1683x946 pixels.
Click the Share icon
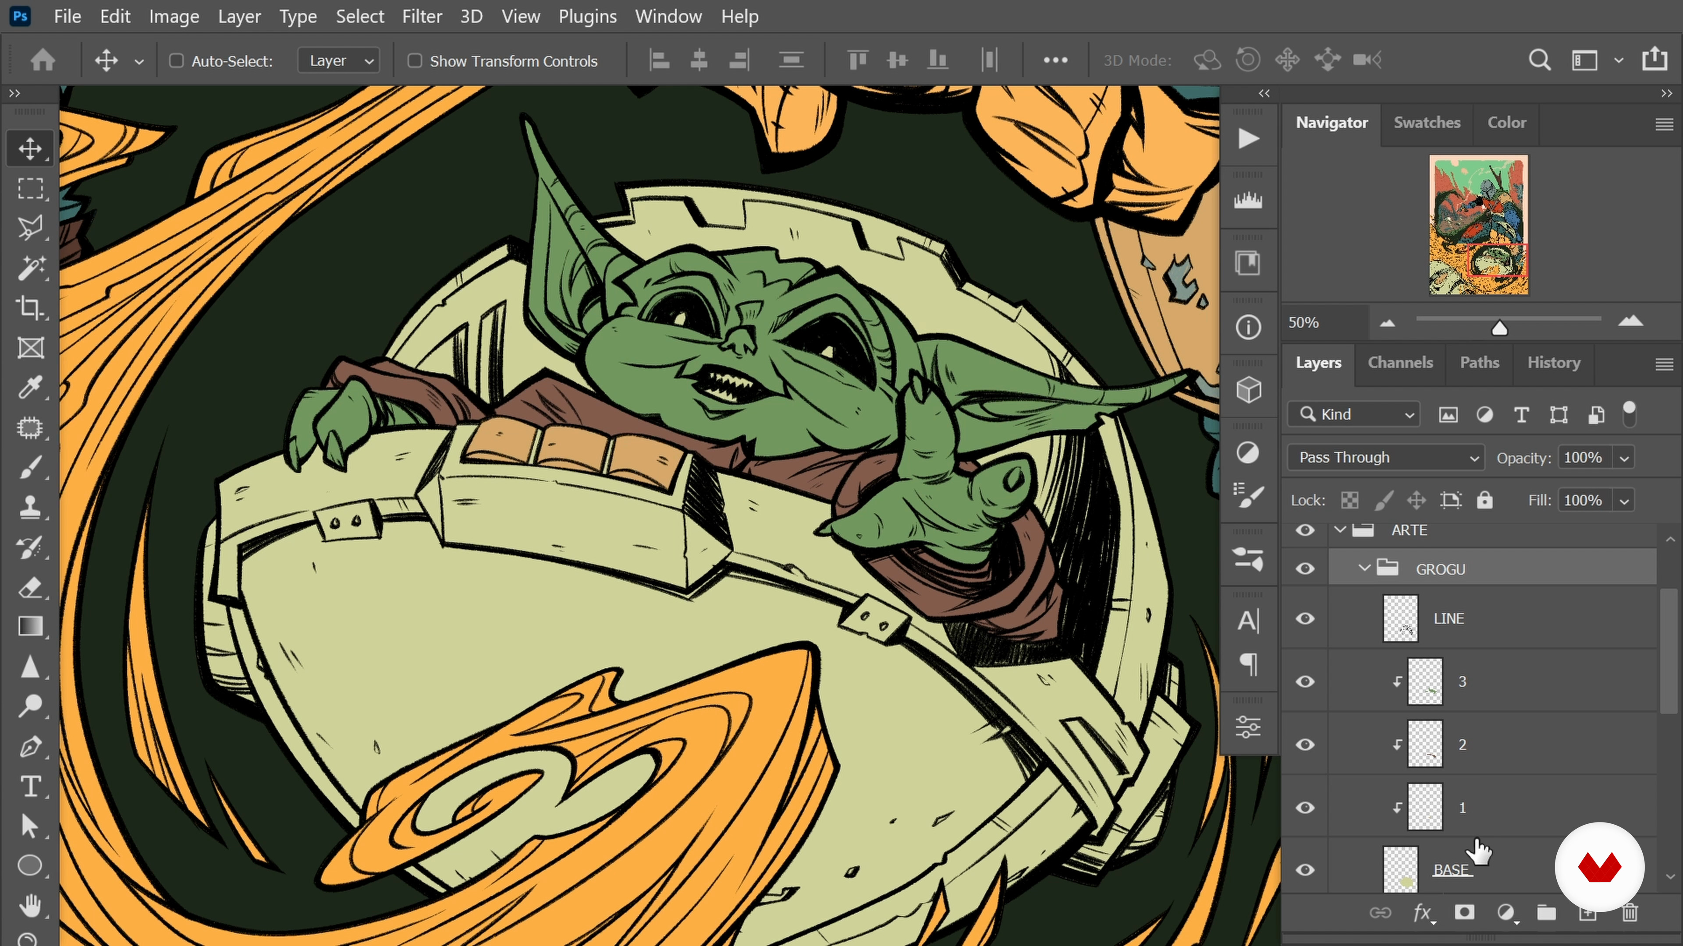[x=1654, y=59]
